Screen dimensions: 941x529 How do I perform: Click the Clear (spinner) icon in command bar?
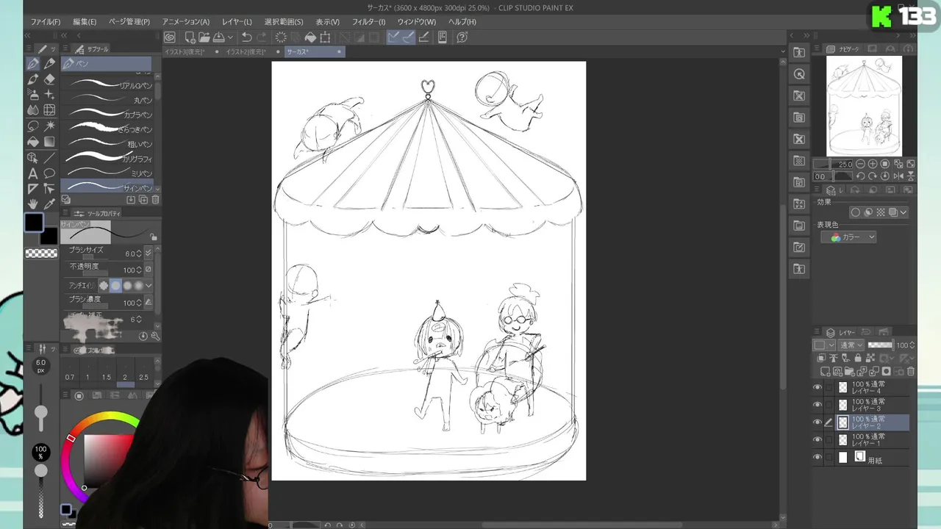(x=281, y=37)
